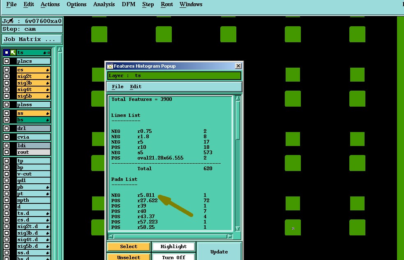Click the hand marker icon in sig5b.d row

point(48,246)
